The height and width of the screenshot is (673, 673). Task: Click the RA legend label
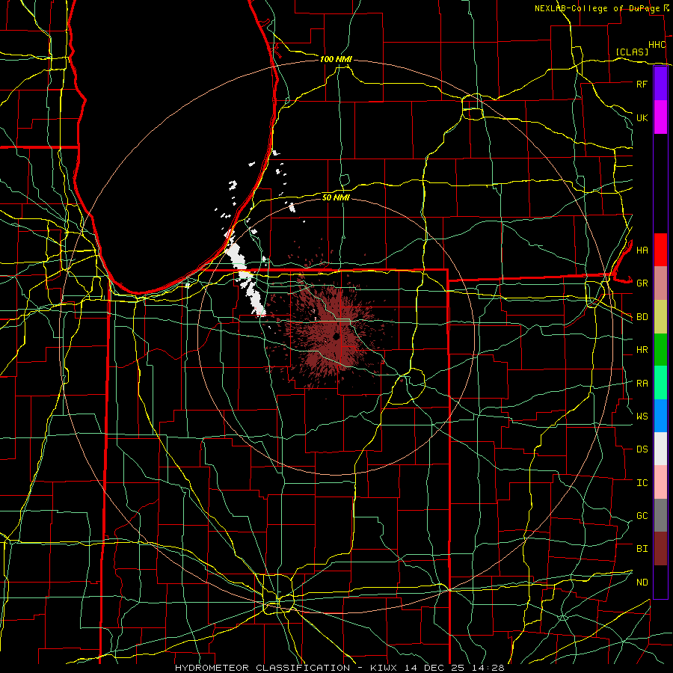click(642, 383)
